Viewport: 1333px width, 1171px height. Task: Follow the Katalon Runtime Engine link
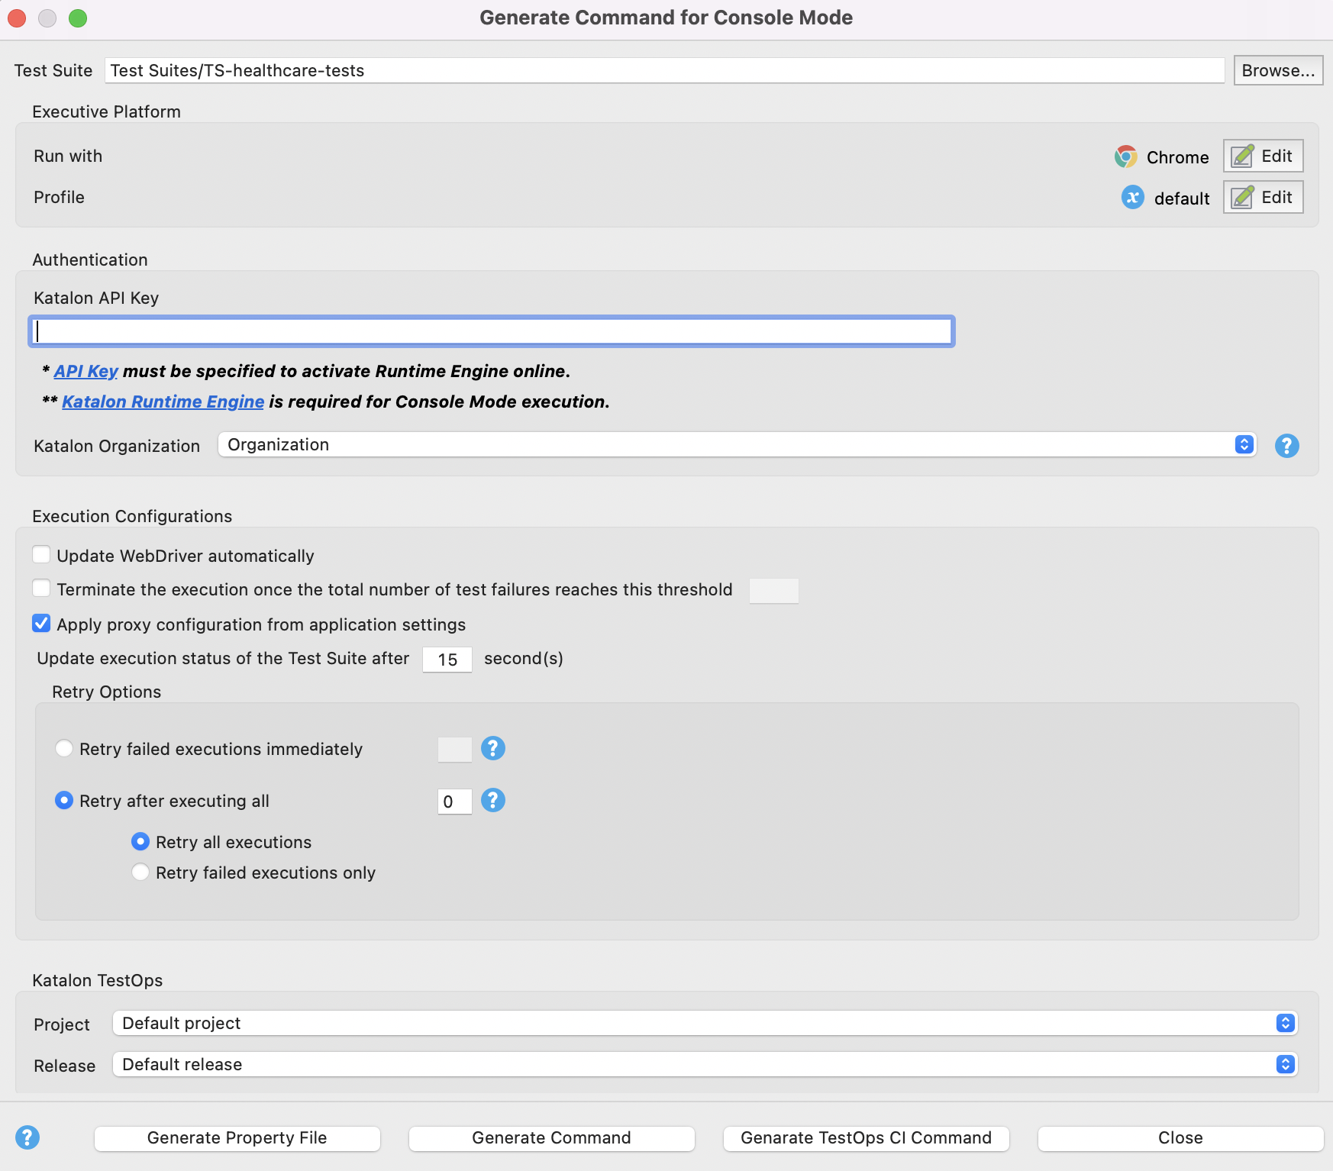coord(163,402)
